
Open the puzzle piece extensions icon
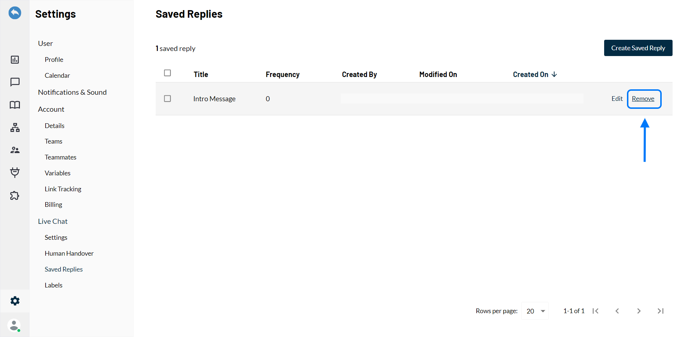point(15,196)
